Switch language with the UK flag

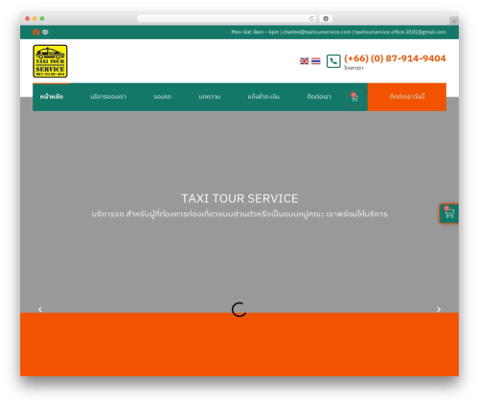click(x=305, y=61)
